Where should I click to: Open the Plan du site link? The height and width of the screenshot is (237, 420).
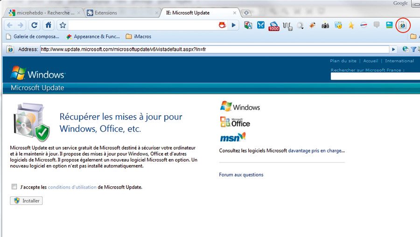(343, 61)
